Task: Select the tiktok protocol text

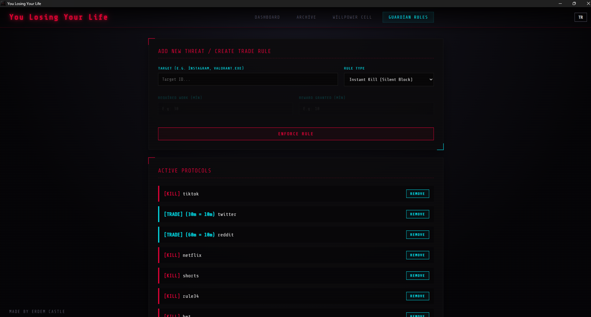Action: tap(191, 194)
